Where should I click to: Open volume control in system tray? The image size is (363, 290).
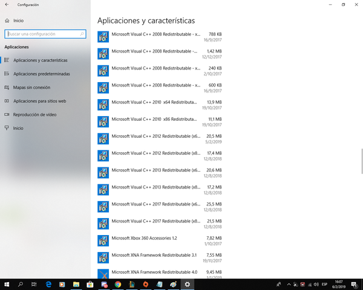pos(316,284)
